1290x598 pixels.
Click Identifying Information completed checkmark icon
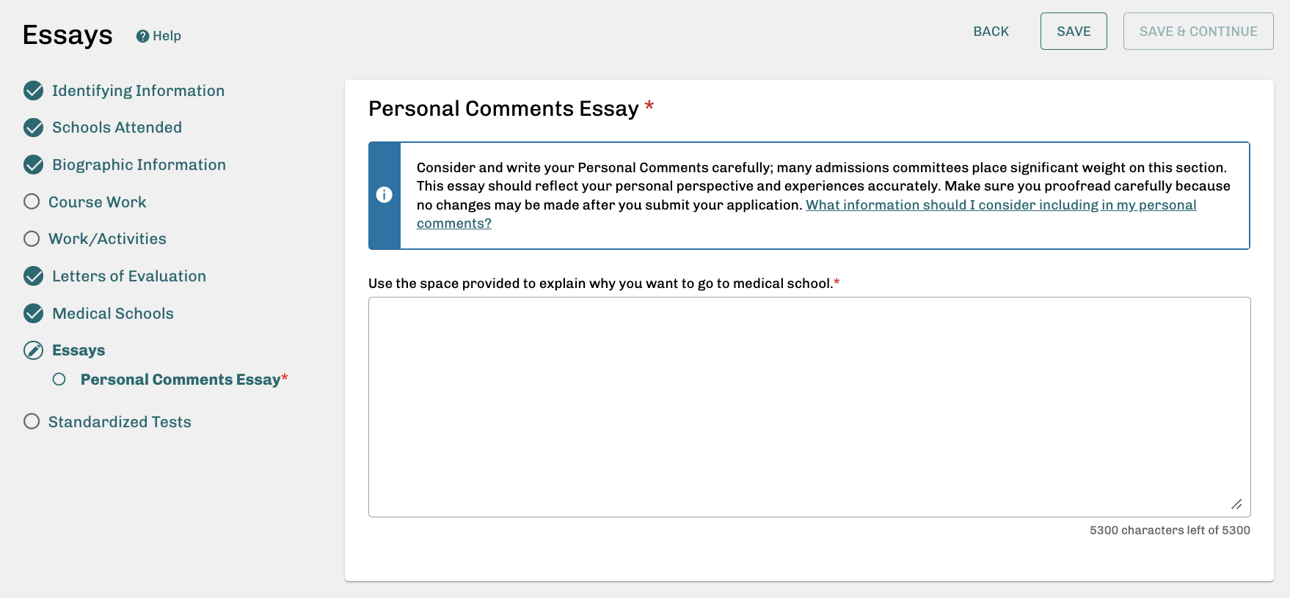pos(34,91)
